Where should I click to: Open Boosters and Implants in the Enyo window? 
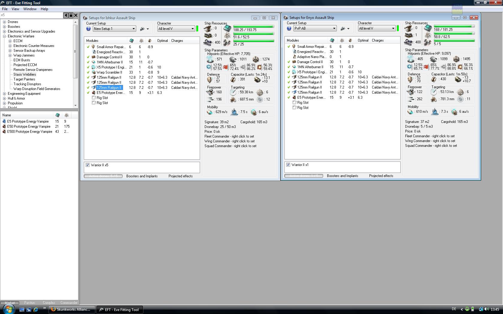pos(343,176)
